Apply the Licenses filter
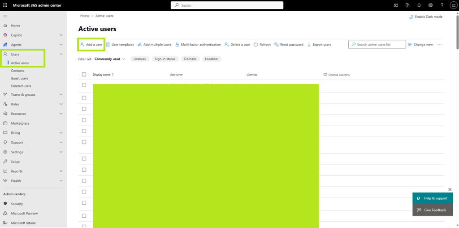 click(140, 59)
